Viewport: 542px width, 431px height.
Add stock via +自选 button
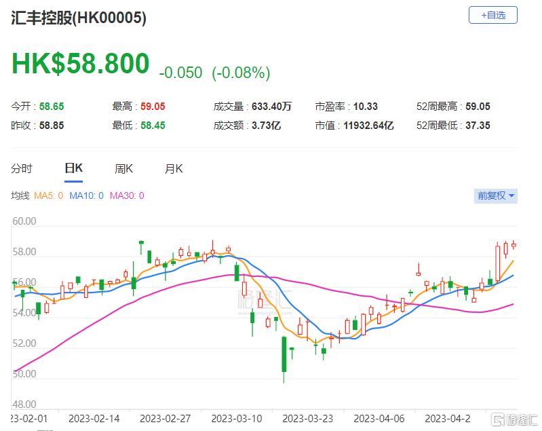click(493, 15)
